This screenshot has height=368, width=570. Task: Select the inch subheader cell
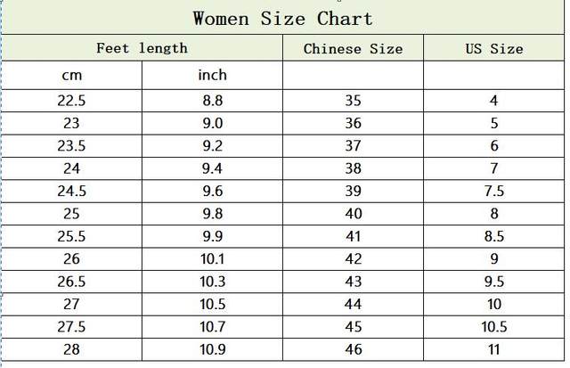[x=212, y=75]
